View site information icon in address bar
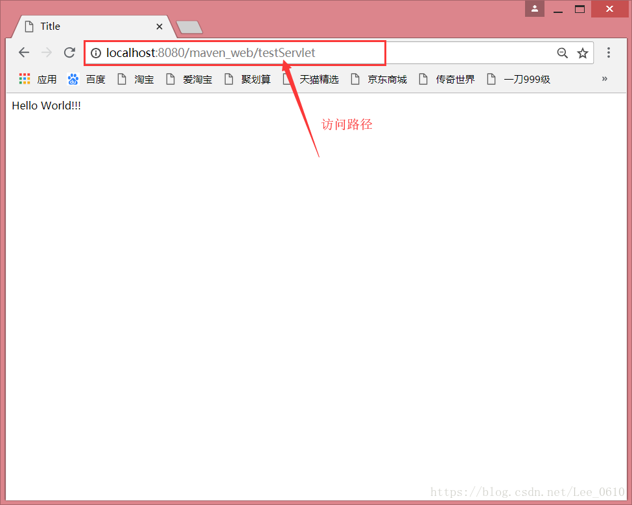This screenshot has height=505, width=632. pos(95,53)
